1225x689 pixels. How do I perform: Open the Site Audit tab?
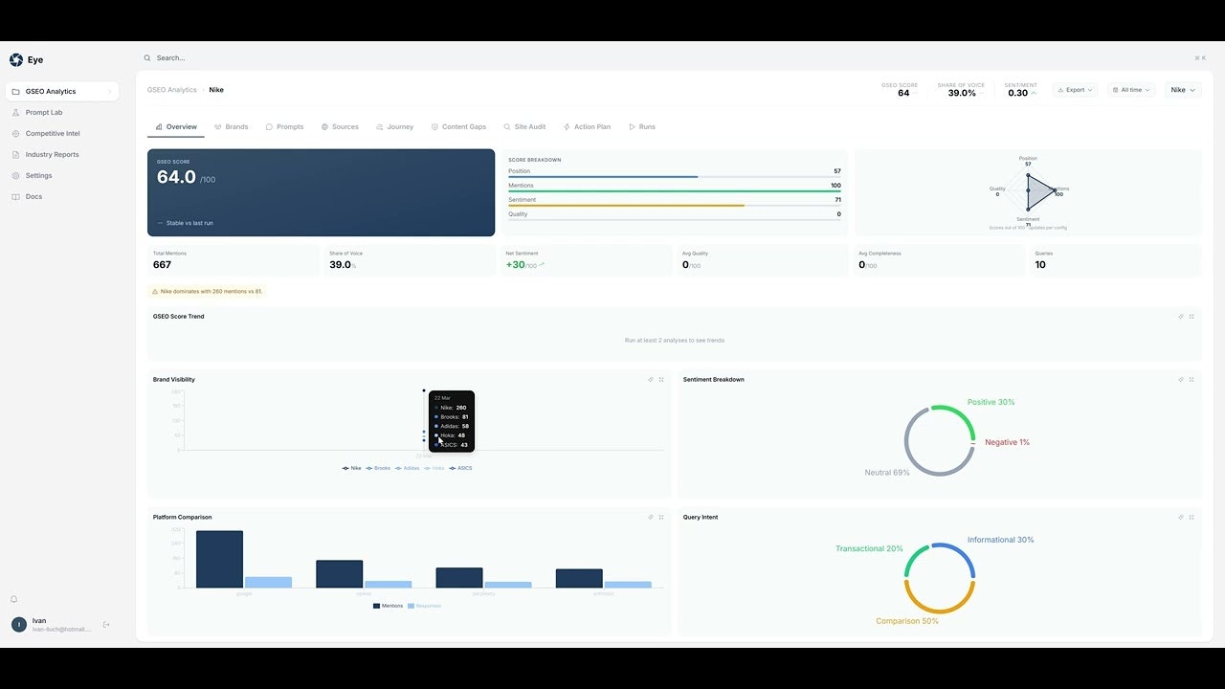(x=524, y=127)
